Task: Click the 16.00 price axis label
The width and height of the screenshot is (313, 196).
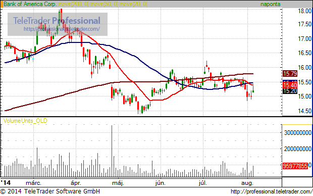Action: [305, 68]
